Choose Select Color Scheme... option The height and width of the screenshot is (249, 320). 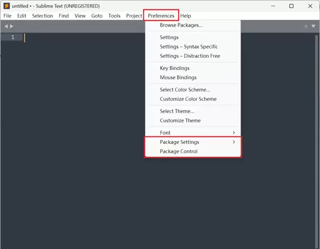pyautogui.click(x=185, y=90)
